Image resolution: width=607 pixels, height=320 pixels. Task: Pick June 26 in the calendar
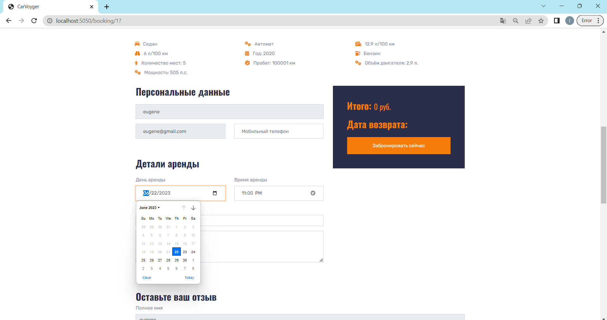click(x=152, y=260)
